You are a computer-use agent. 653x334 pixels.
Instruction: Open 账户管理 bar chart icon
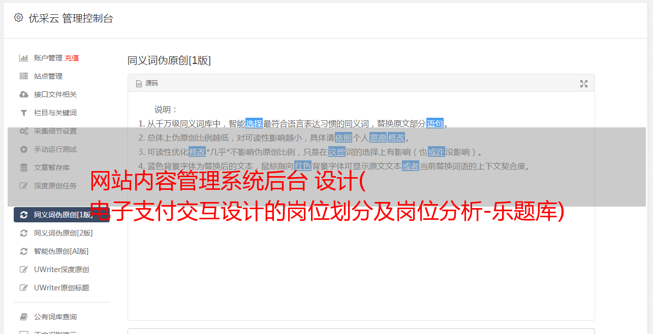[23, 58]
